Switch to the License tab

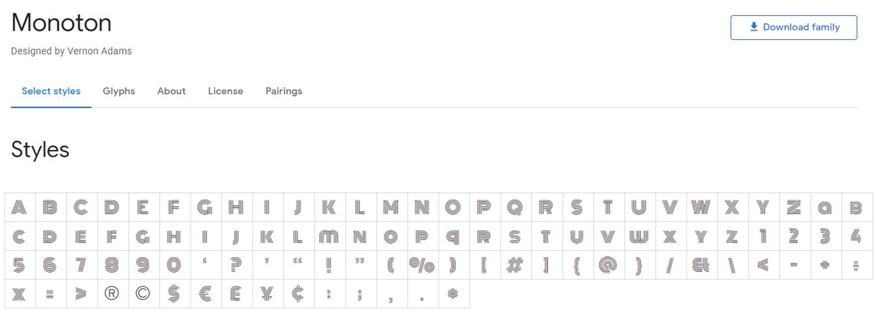coord(225,91)
